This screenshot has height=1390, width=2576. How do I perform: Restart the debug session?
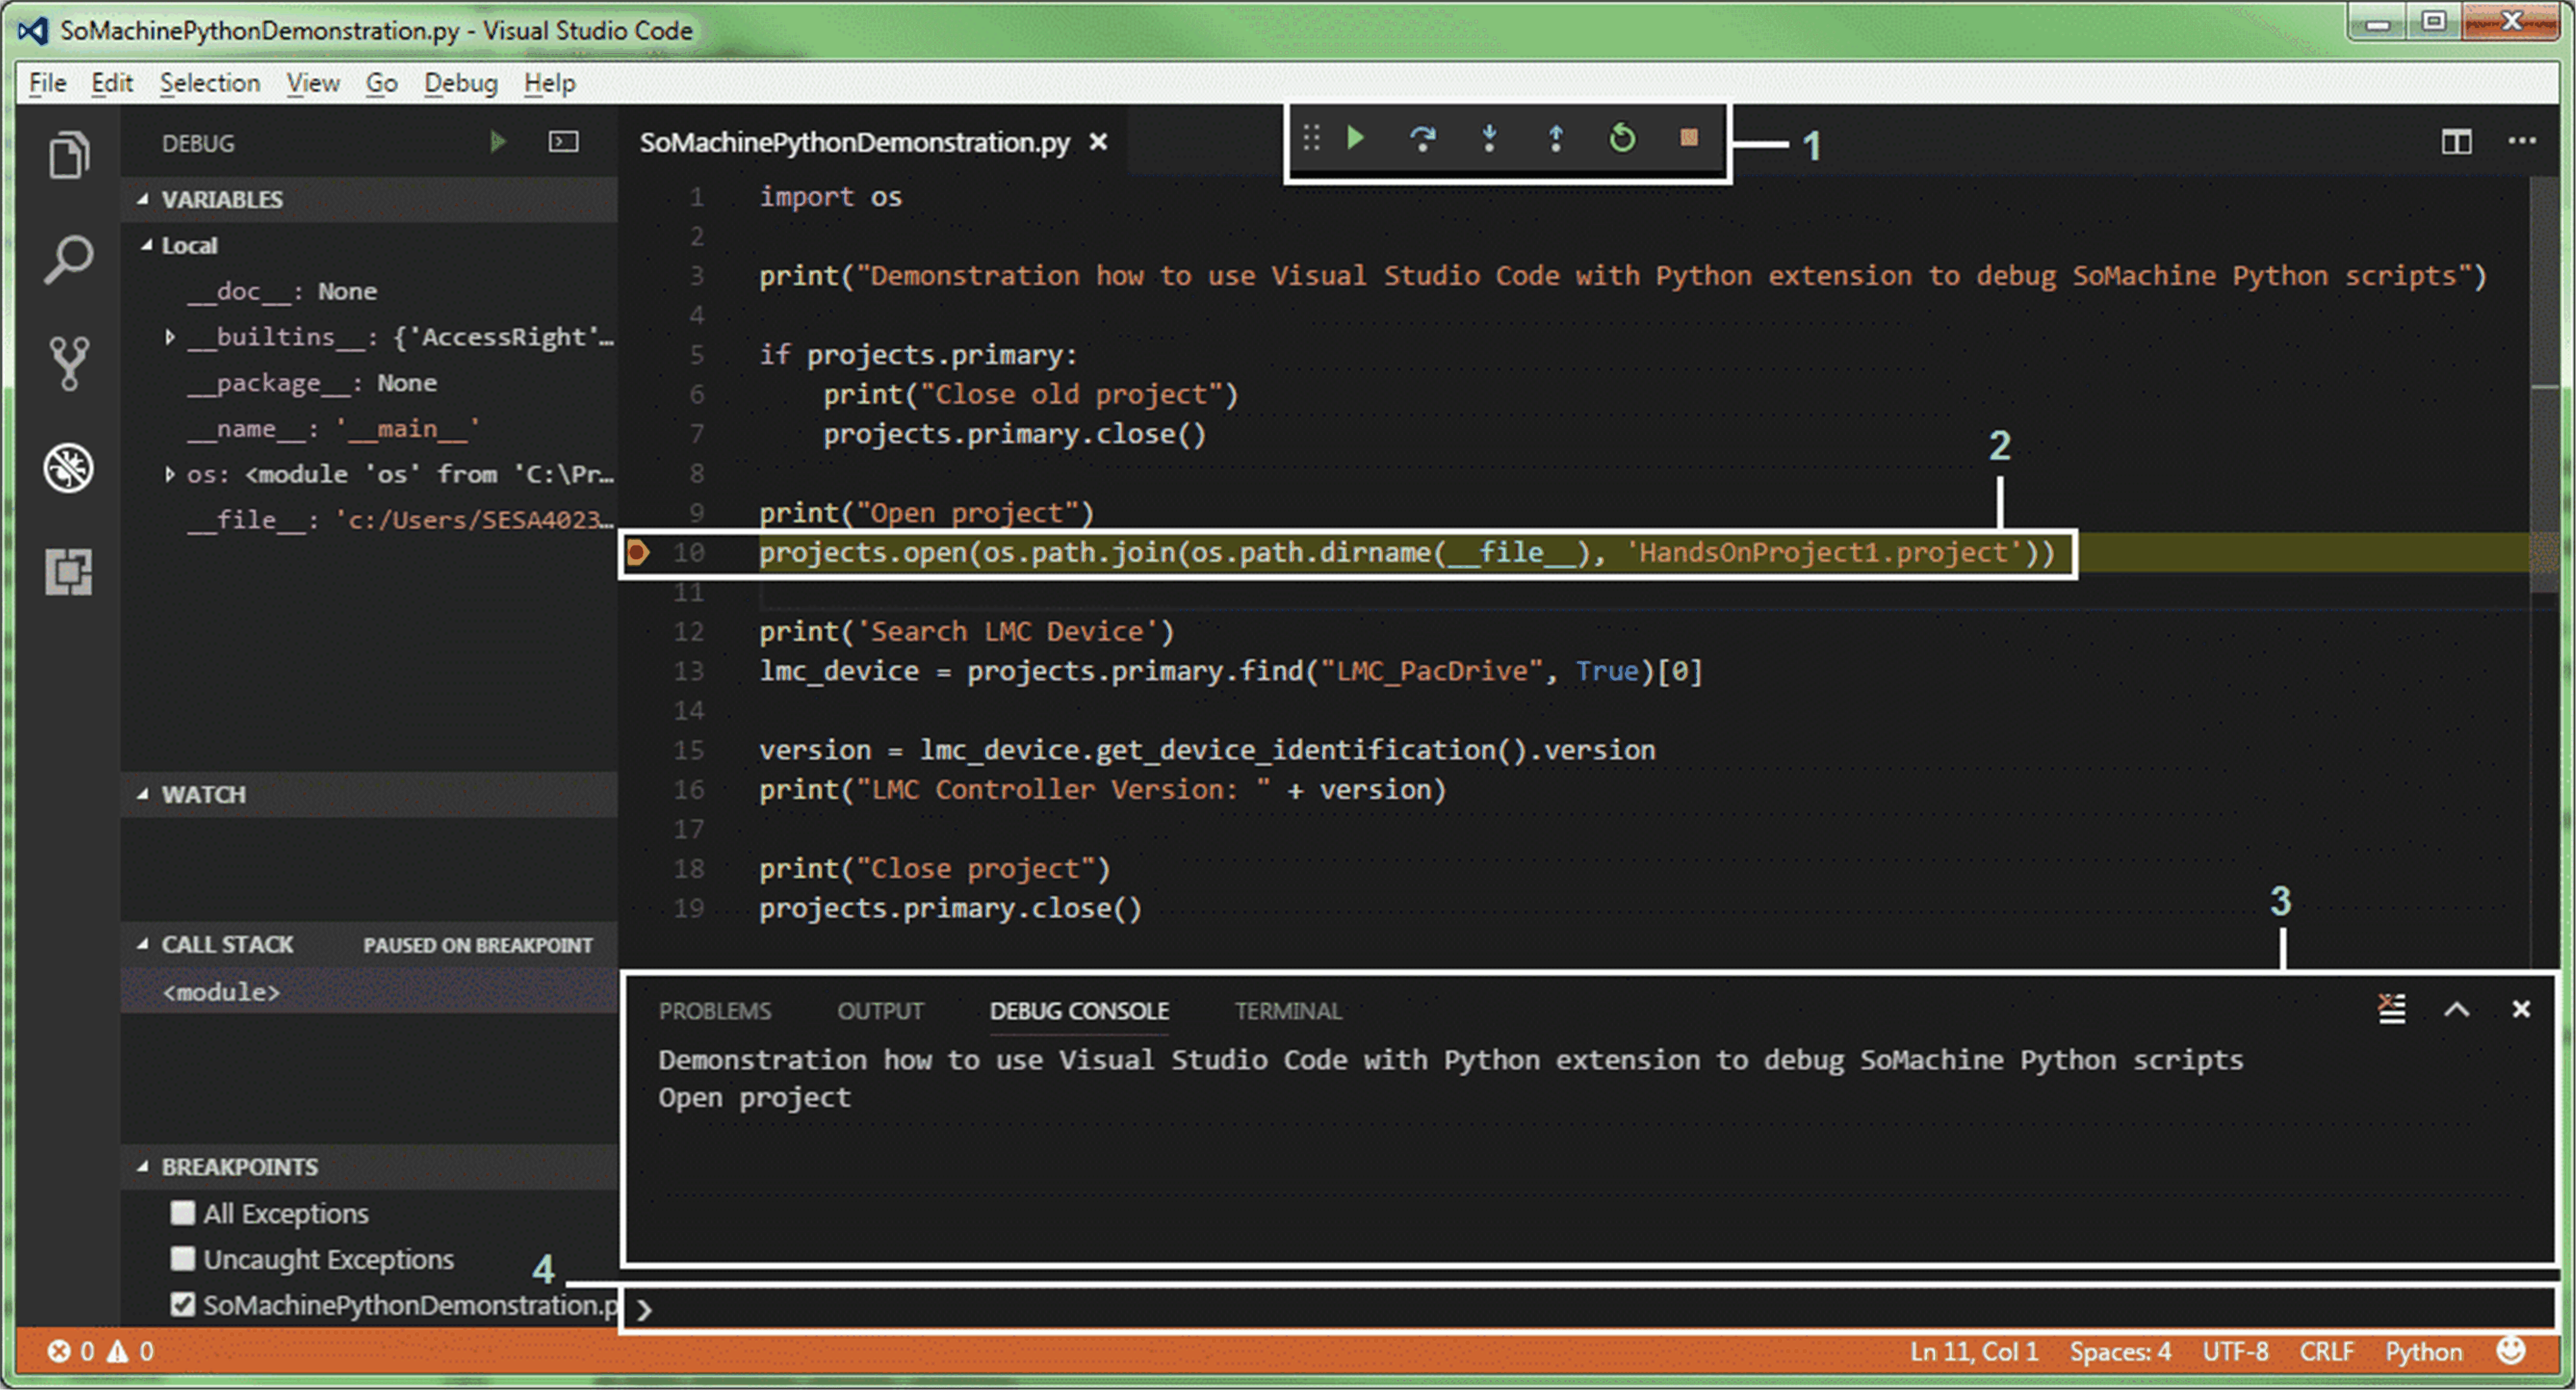point(1622,138)
